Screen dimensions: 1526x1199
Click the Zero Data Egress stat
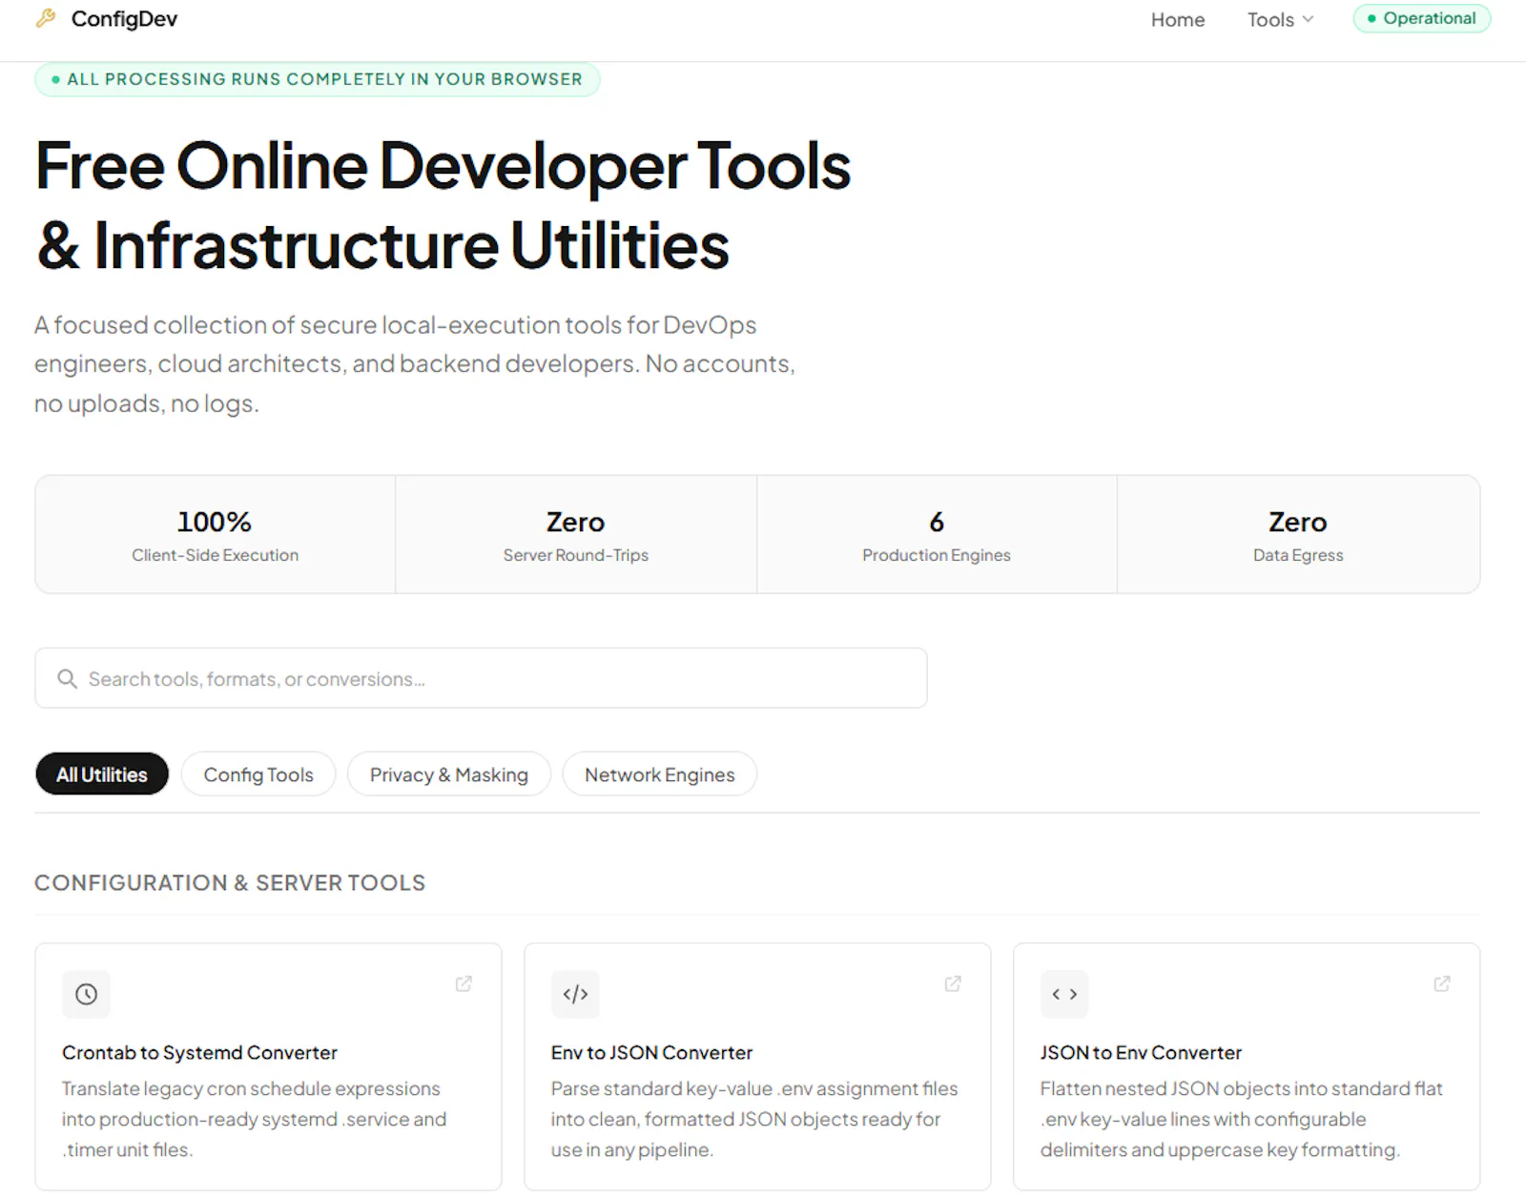click(1298, 535)
